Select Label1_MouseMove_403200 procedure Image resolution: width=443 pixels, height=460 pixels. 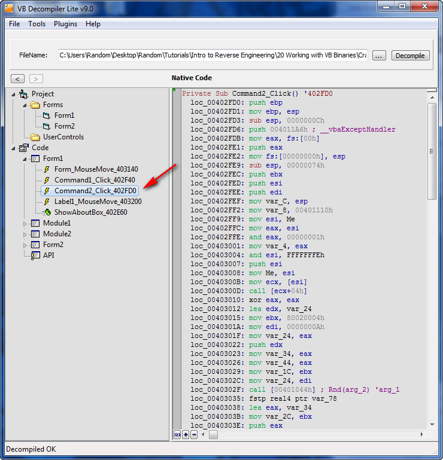tap(98, 202)
